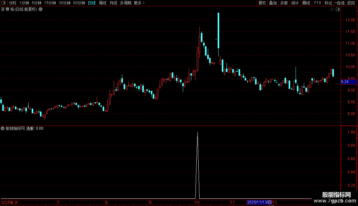The image size is (358, 206).
Task: Click the tall cyan candlestick near 12.00
Action: point(219,30)
